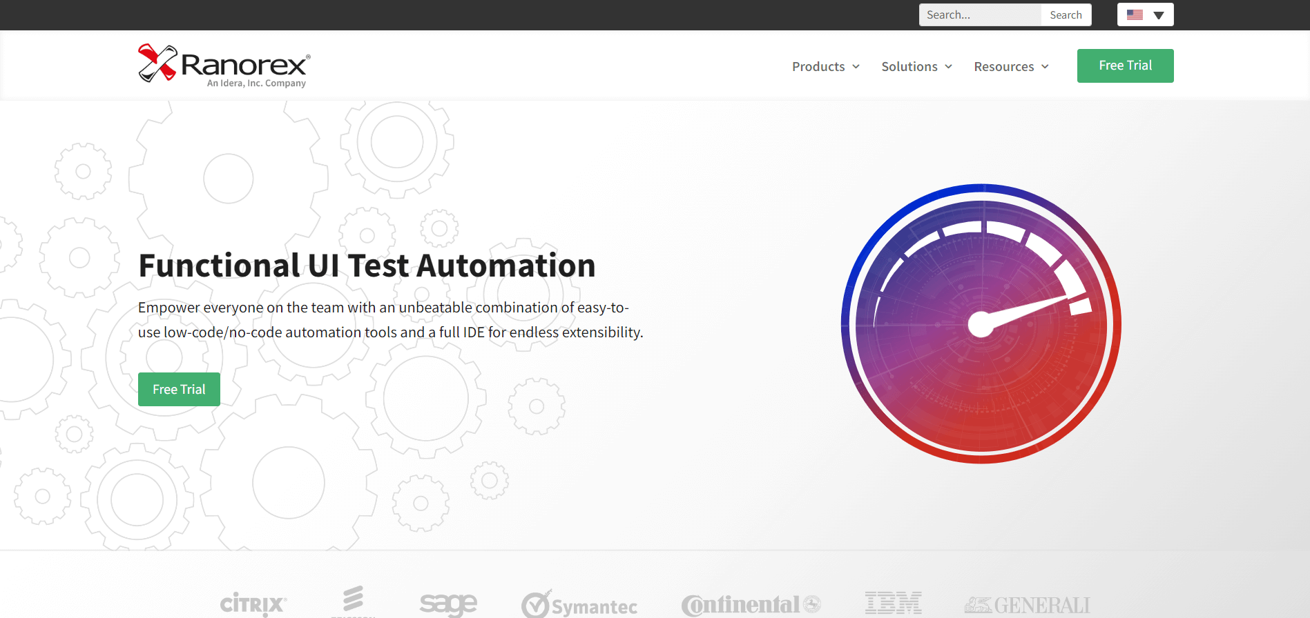
Task: Open language selector via triangle arrow
Action: click(x=1159, y=15)
